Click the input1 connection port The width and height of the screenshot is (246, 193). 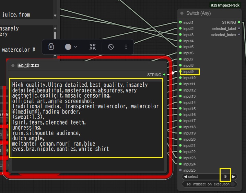pyautogui.click(x=180, y=22)
